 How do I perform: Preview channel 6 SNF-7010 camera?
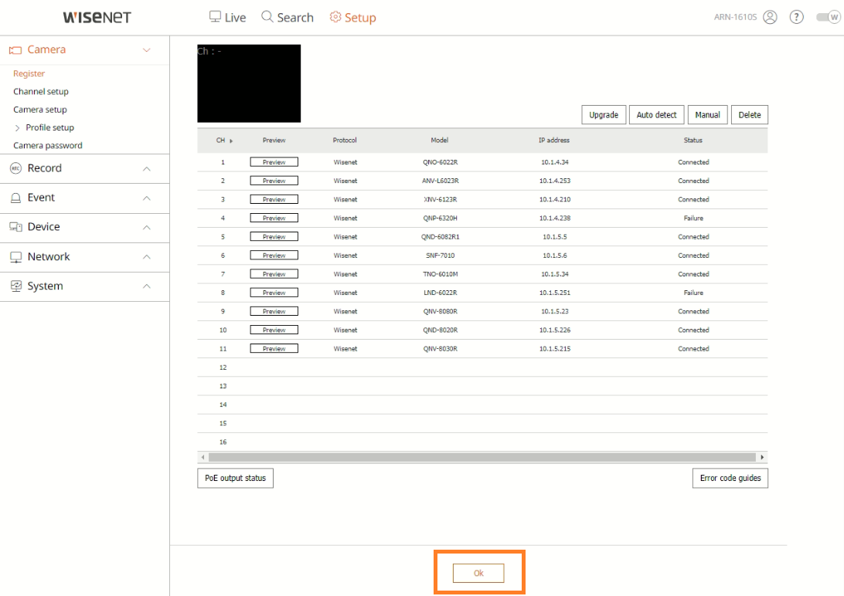click(x=274, y=256)
